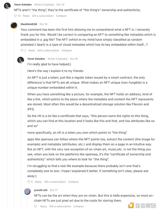159x211 pixels.
Task: Open Mushkin82i6's profile avatar
Action: 14,25
